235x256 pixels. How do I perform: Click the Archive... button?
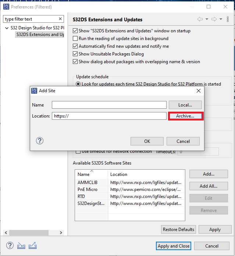coord(186,116)
